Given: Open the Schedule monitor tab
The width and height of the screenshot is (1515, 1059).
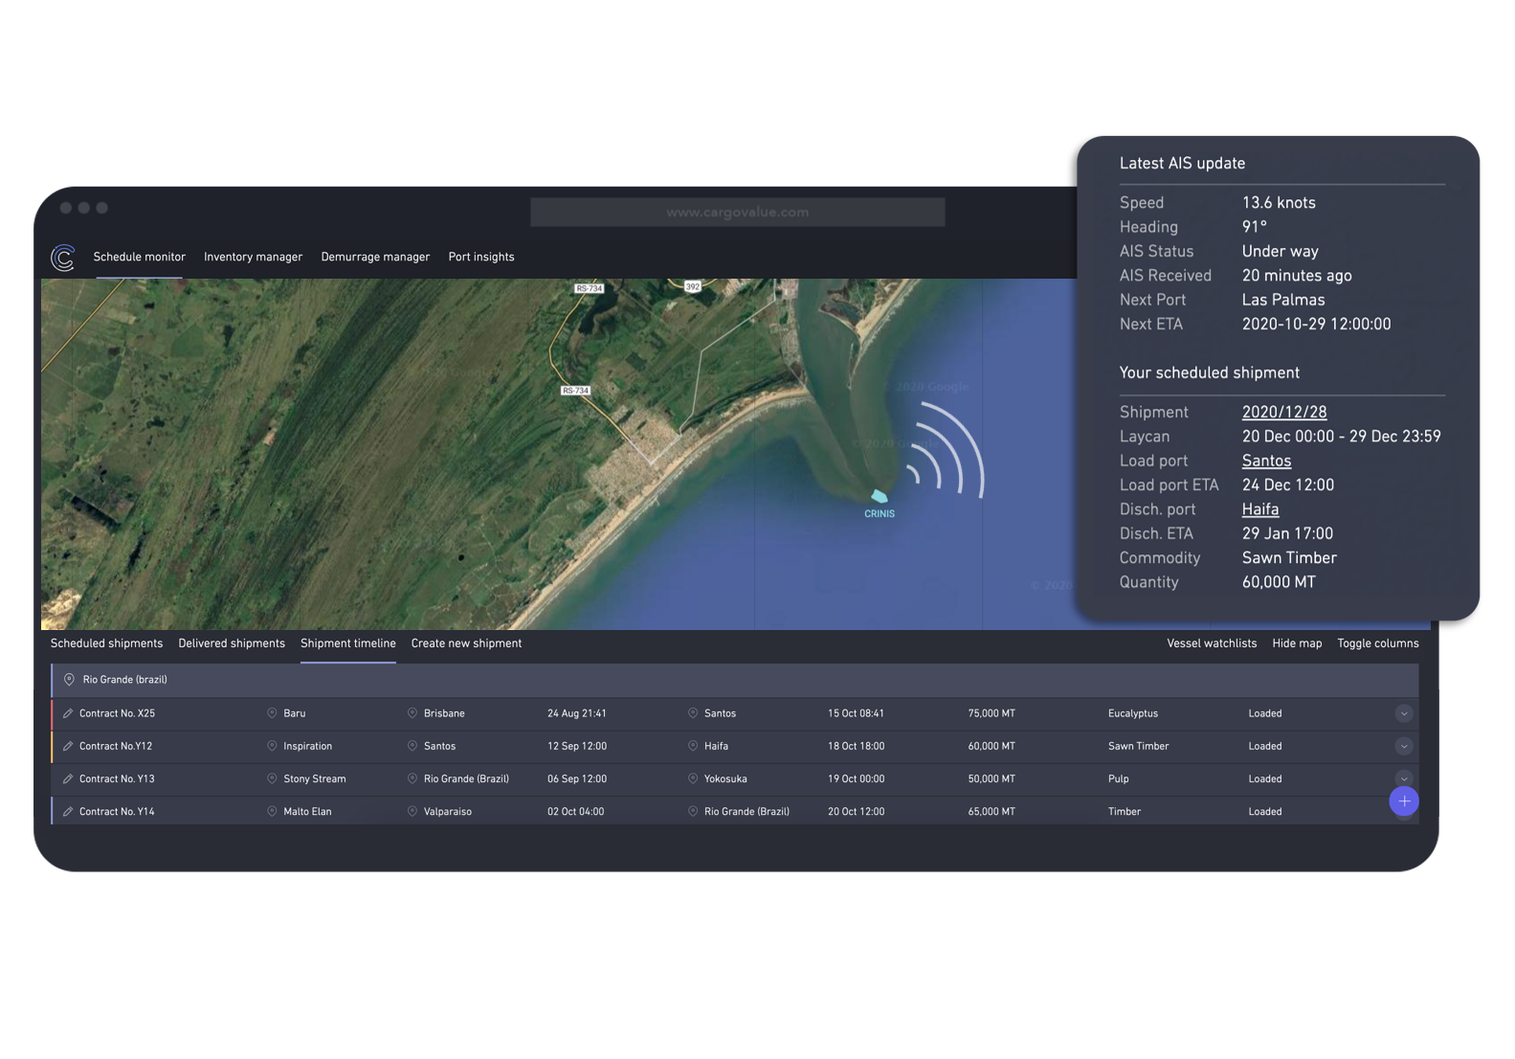Looking at the screenshot, I should pyautogui.click(x=139, y=257).
